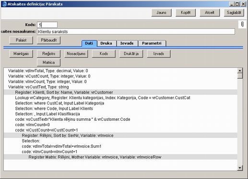Select Register: Rēķini row
248x179 pixels.
pos(120,136)
